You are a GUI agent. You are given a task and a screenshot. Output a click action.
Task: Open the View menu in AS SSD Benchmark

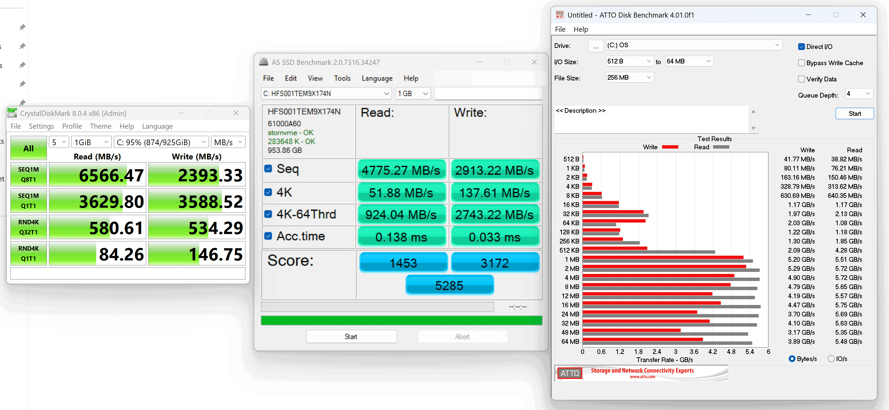click(315, 78)
